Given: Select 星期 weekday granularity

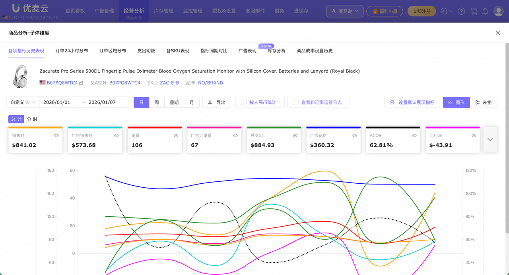Looking at the screenshot, I should coord(174,102).
